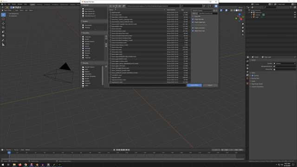
Task: Open the Edit menu in Blender
Action: tap(9, 4)
